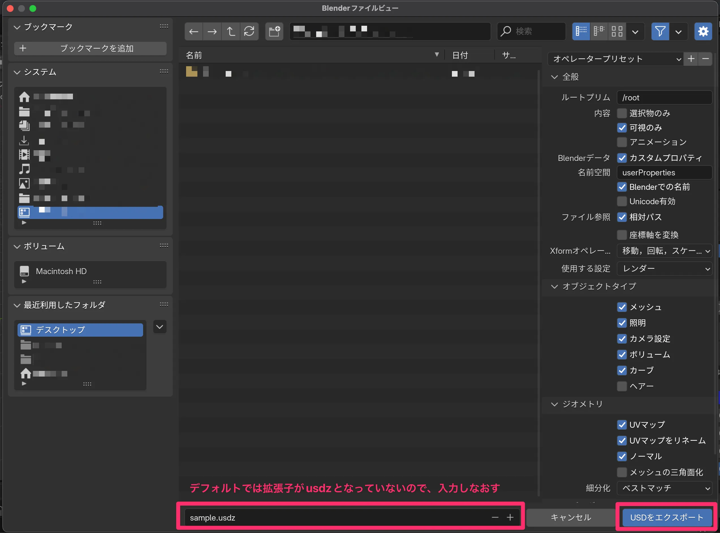Open the filter funnel options
The image size is (720, 533).
point(660,31)
